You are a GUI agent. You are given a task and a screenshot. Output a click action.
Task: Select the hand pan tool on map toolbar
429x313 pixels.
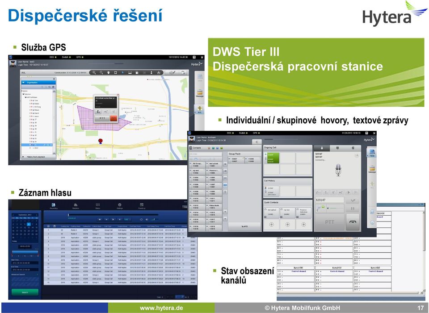(108, 73)
